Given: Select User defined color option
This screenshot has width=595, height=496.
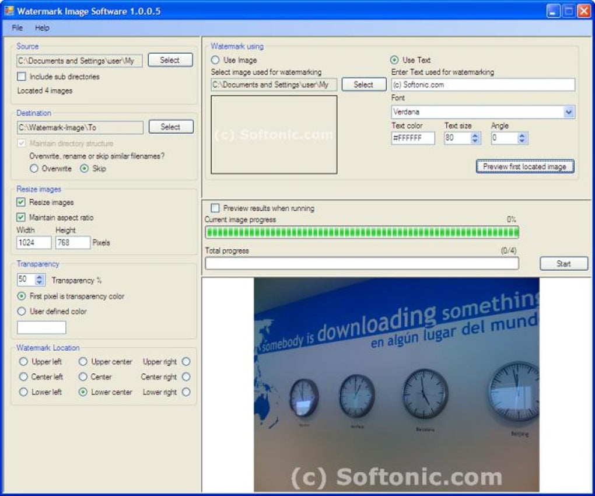Looking at the screenshot, I should (22, 311).
